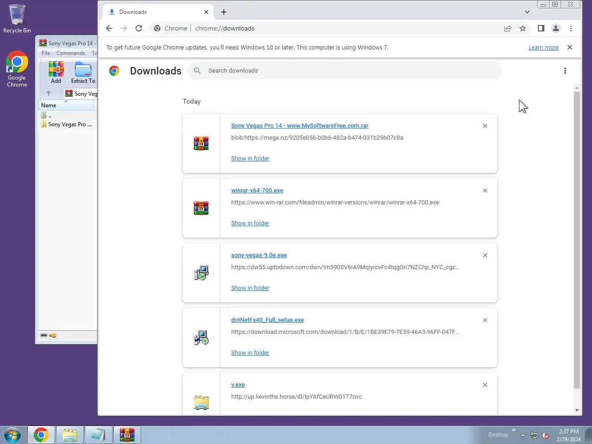Click the taskbar clock showing 2:37 PM
The image size is (592, 444).
coord(568,435)
